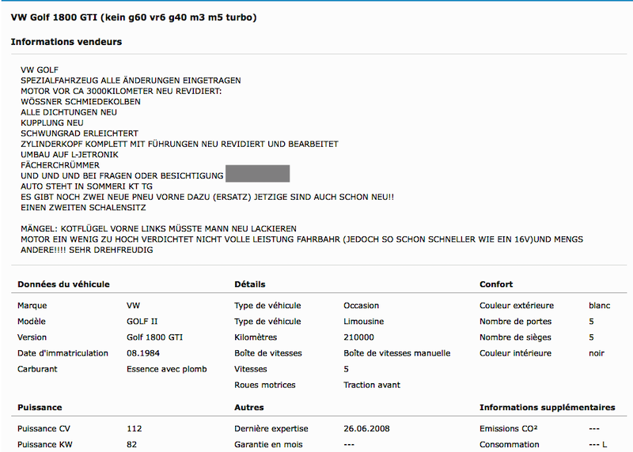
Task: Click the interior colour value 'noir'
Action: pos(597,353)
